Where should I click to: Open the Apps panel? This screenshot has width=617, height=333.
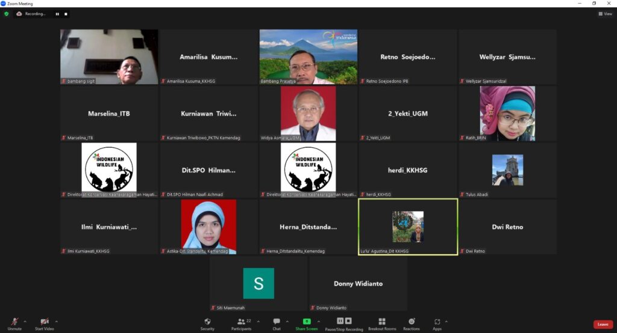[437, 324]
